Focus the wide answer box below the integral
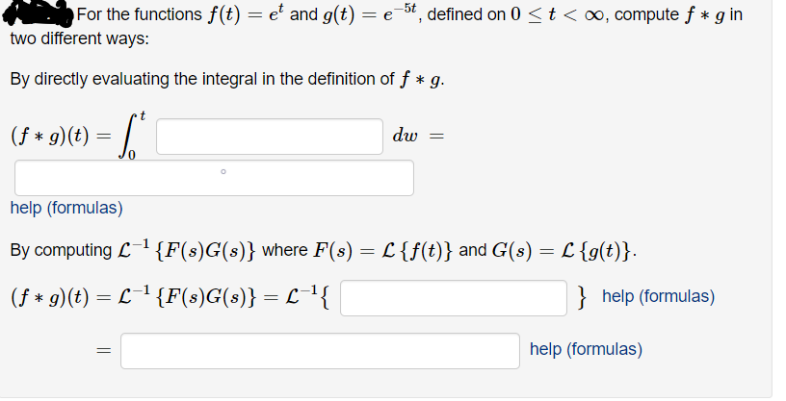Viewport: 786px width, 401px height. tap(214, 178)
